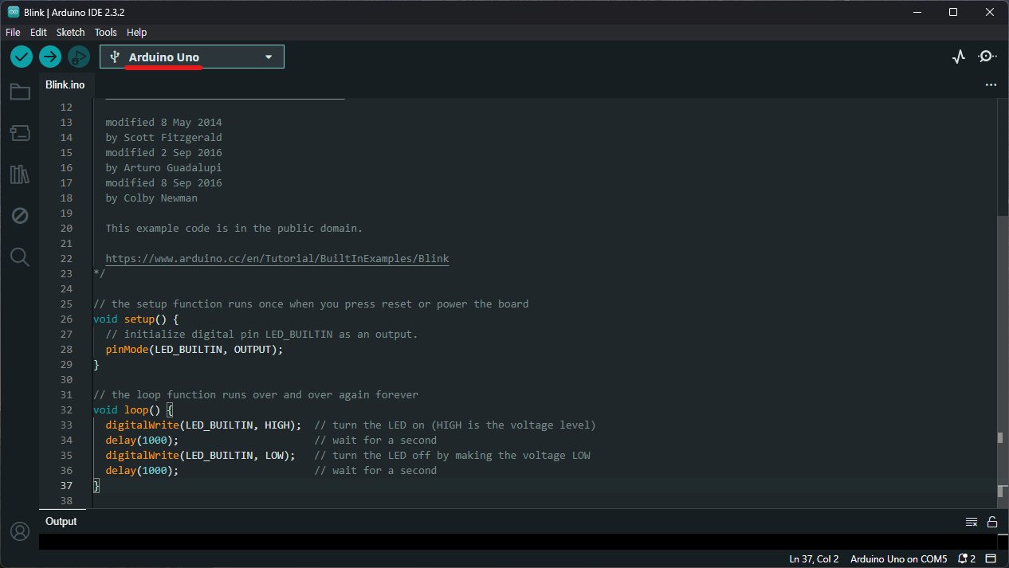Click 'turn the LED on' comment

pyautogui.click(x=455, y=425)
